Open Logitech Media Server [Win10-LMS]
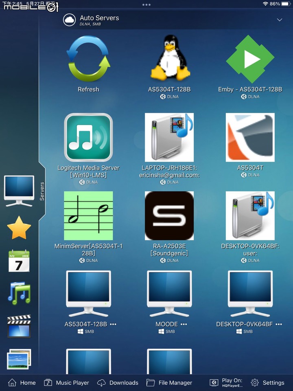The image size is (293, 391). click(x=88, y=137)
